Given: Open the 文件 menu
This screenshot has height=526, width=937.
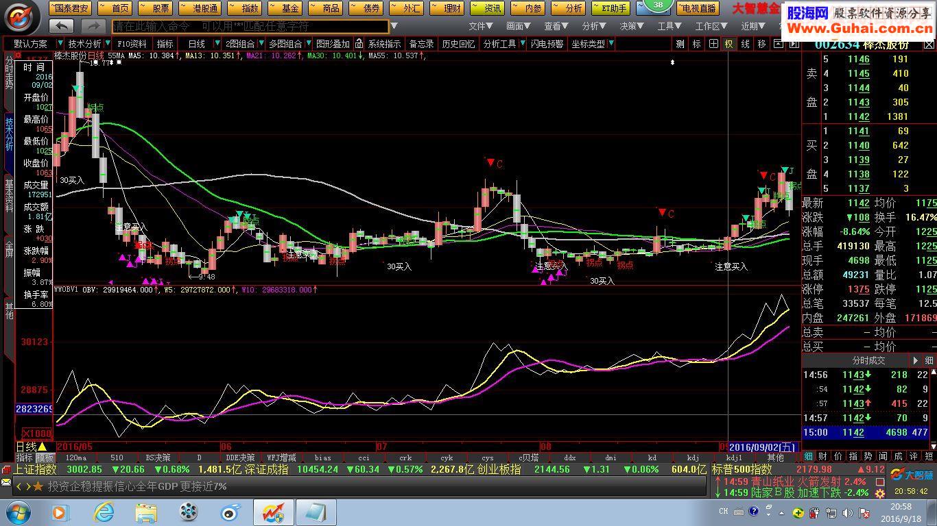Looking at the screenshot, I should tap(481, 26).
